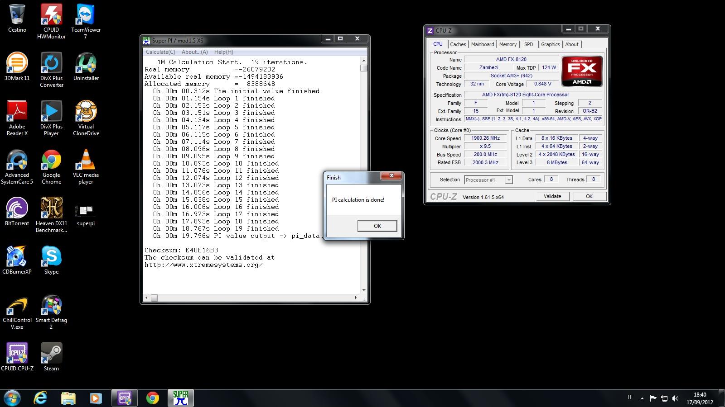This screenshot has width=725, height=407.
Task: Click Super PI horizontal scrollbar right arrow
Action: (x=356, y=298)
